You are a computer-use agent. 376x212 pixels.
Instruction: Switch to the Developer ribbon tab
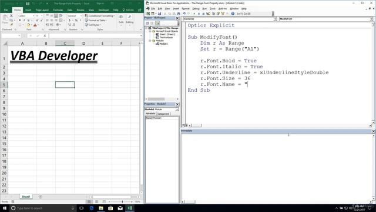tap(103, 10)
